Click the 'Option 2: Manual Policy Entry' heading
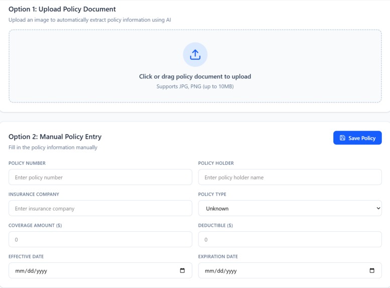This screenshot has width=390, height=288. coord(55,137)
